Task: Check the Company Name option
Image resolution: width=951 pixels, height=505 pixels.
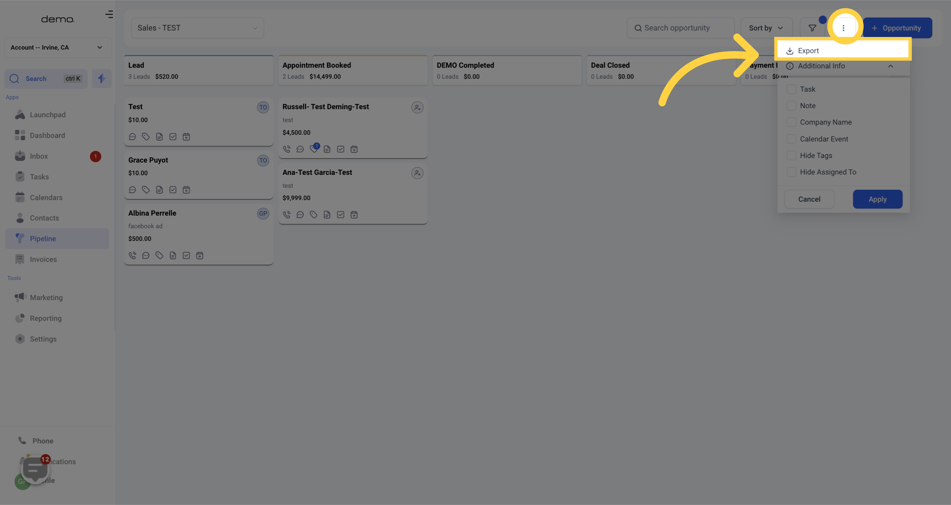Action: pyautogui.click(x=791, y=122)
